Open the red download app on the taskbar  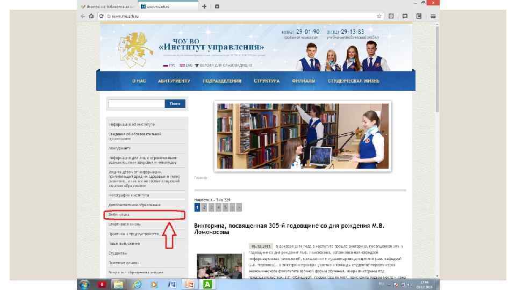[102, 285]
